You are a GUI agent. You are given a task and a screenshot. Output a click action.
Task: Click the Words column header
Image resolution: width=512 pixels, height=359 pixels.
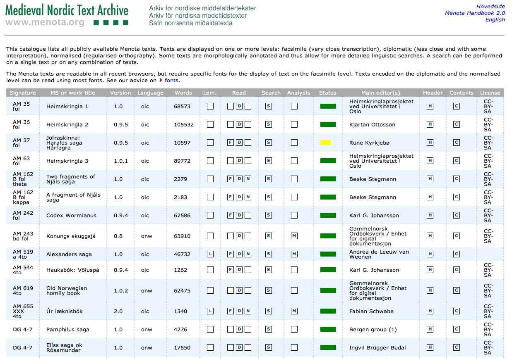pos(183,93)
